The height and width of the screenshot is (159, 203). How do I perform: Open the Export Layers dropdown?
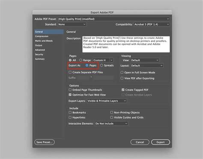pyautogui.click(x=107, y=101)
